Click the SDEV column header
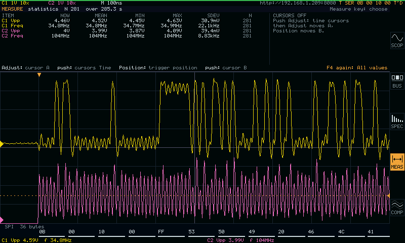 click(x=213, y=16)
